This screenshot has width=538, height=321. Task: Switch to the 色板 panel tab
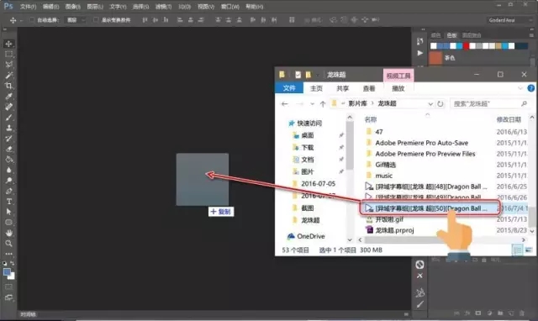pyautogui.click(x=451, y=35)
